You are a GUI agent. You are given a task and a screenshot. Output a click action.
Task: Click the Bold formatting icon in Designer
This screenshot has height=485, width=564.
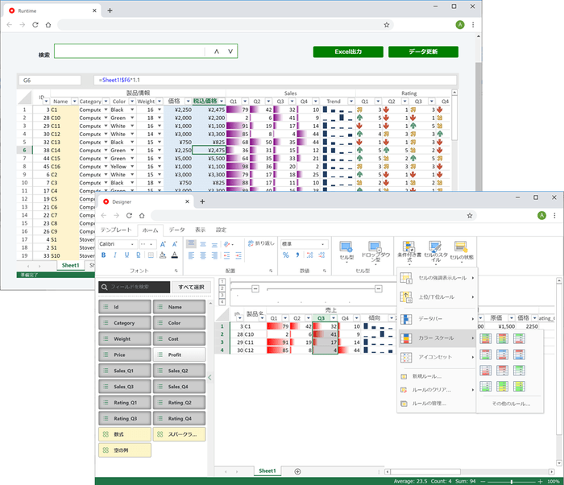[x=104, y=255]
